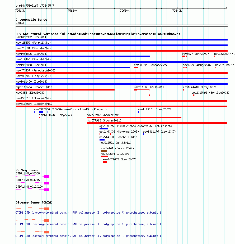Click the esv1394695 (Levy2007) label
Screen dimensions: 235x244
click(55, 115)
